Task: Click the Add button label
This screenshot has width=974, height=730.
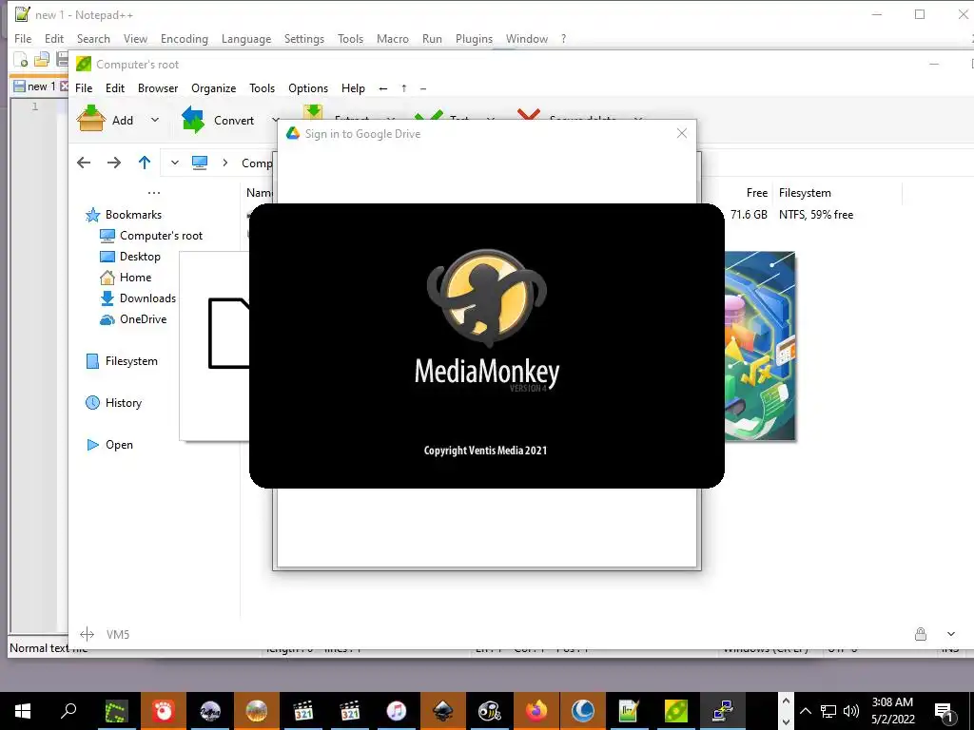Action: (x=123, y=121)
